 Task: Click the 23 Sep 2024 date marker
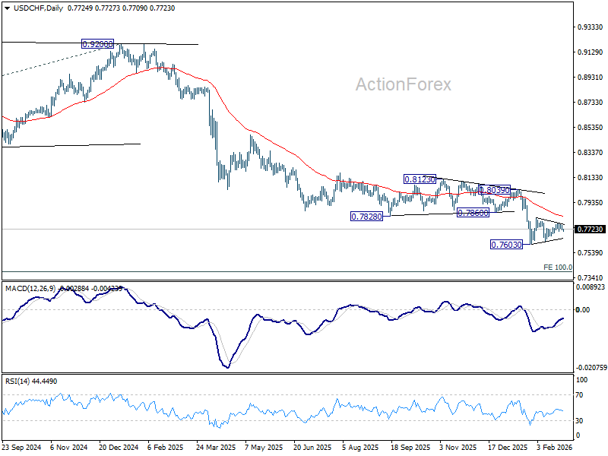coord(21,447)
